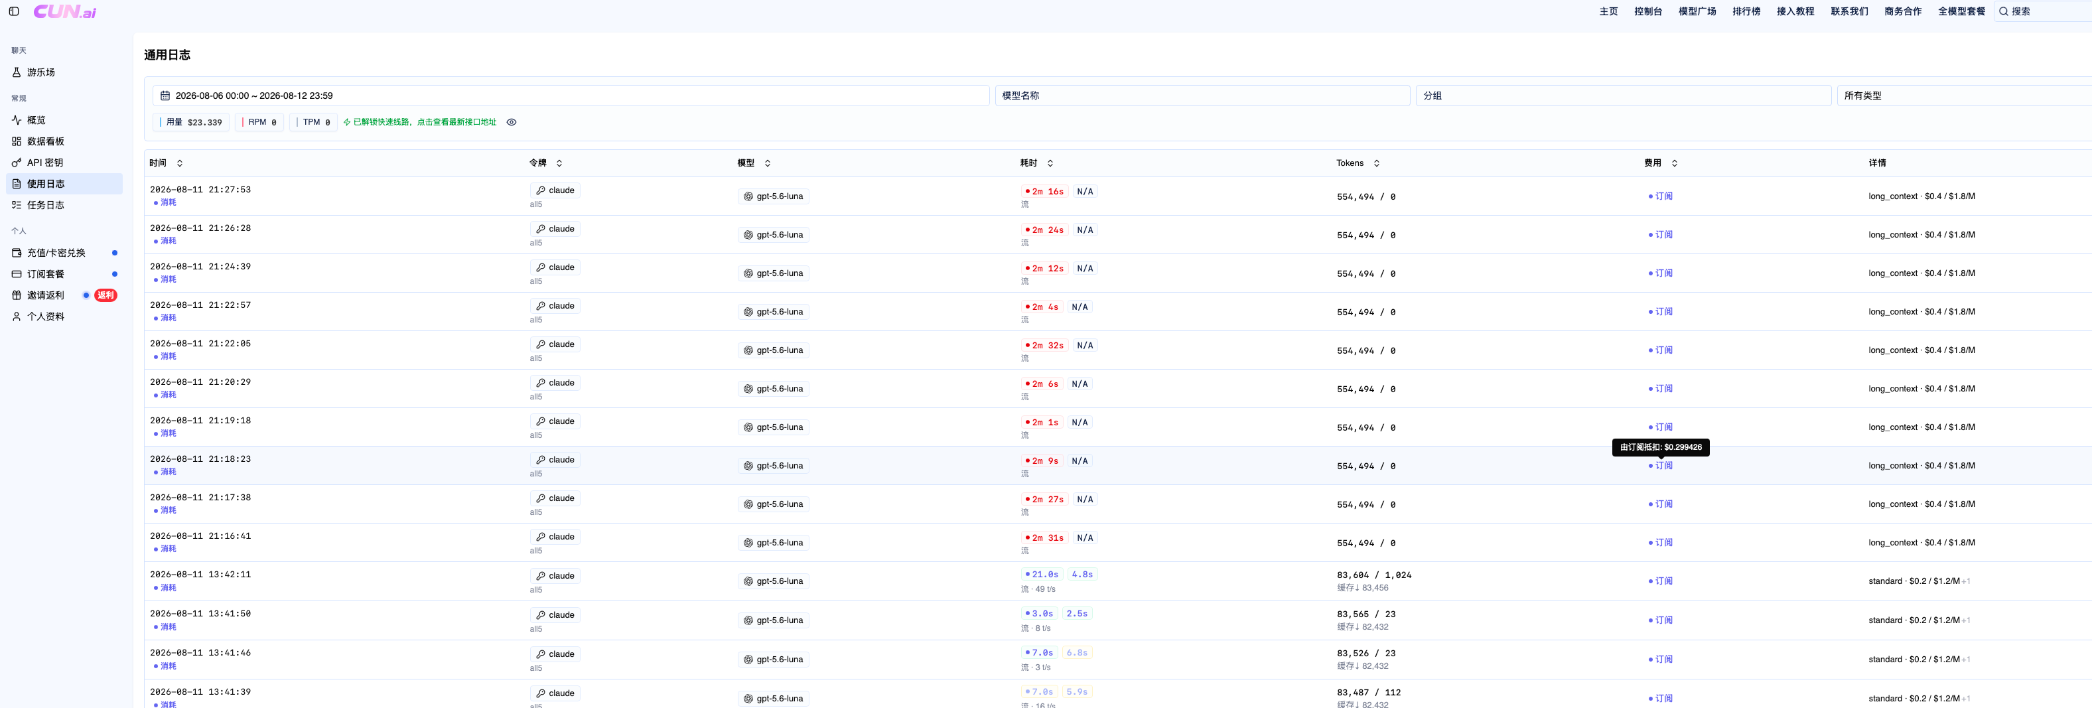Click the 已解锁快速线路 latest endpoint link

click(x=420, y=123)
